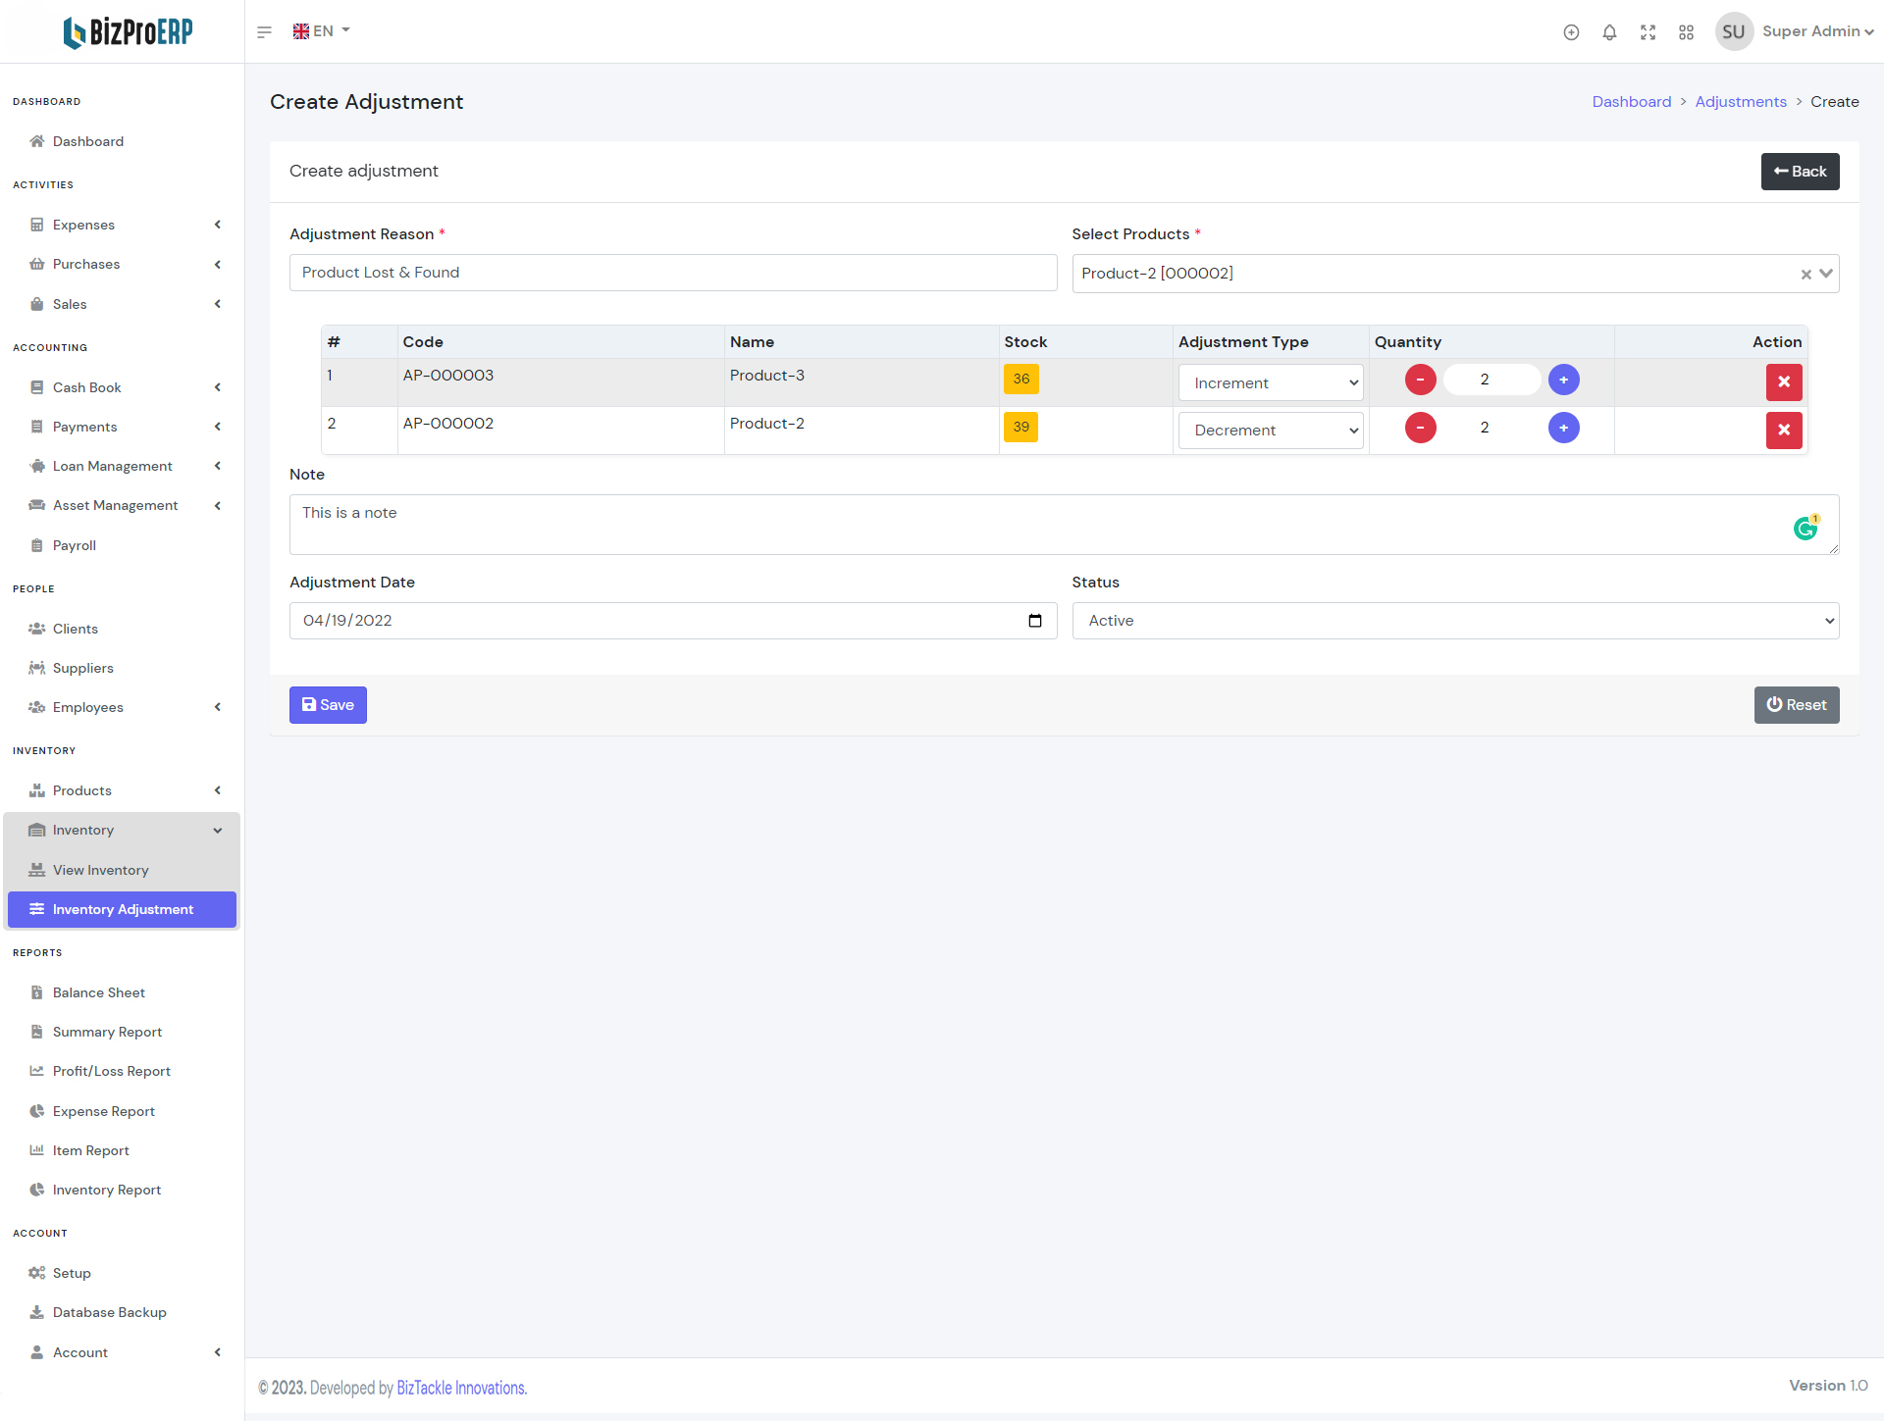Screen dimensions: 1884x1421
Task: Toggle fullscreen mode icon in header
Action: tap(1648, 32)
